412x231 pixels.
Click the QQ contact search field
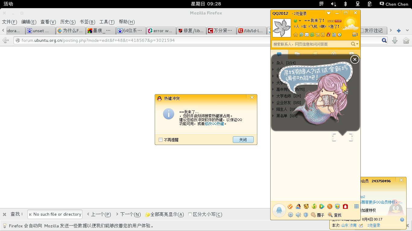click(312, 44)
